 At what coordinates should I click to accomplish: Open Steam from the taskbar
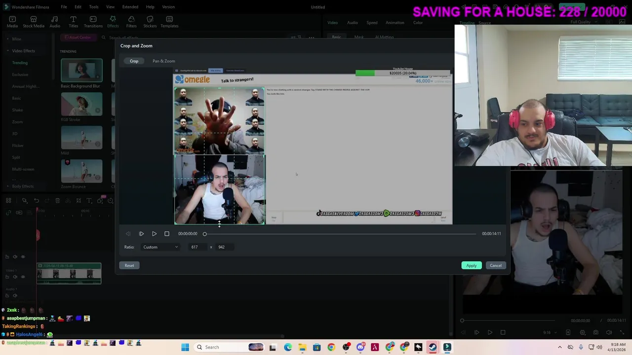(x=433, y=347)
